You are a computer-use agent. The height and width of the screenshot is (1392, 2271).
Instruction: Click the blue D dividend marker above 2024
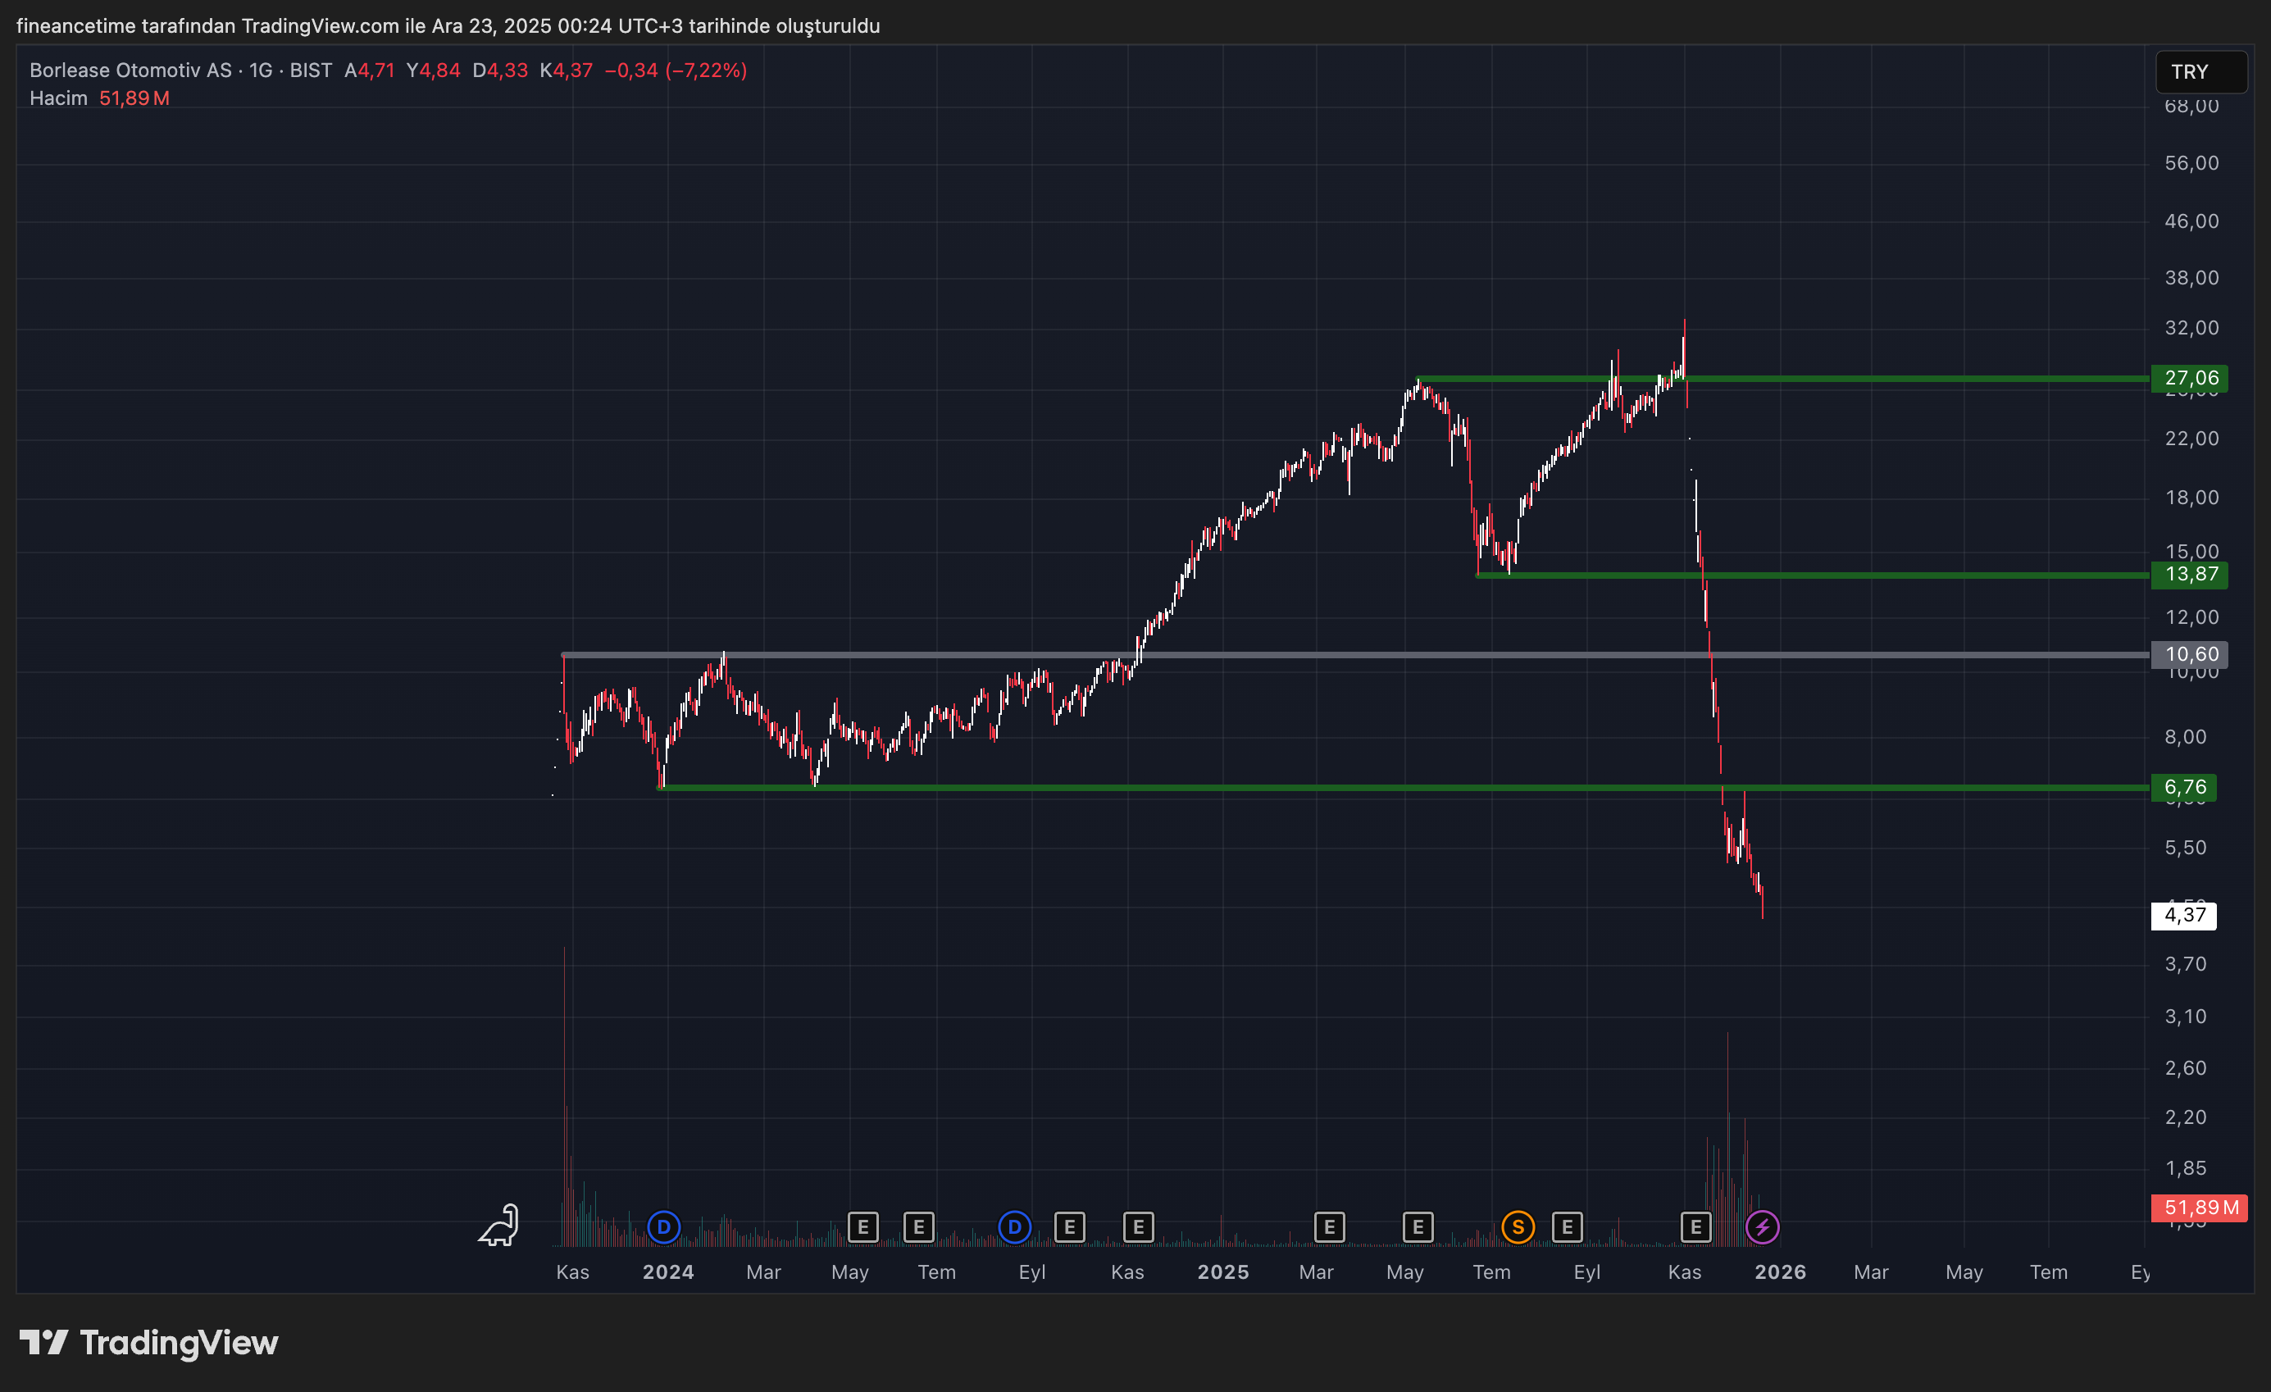click(x=663, y=1227)
